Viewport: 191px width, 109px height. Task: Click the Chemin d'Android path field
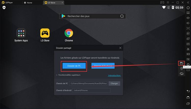(91, 90)
